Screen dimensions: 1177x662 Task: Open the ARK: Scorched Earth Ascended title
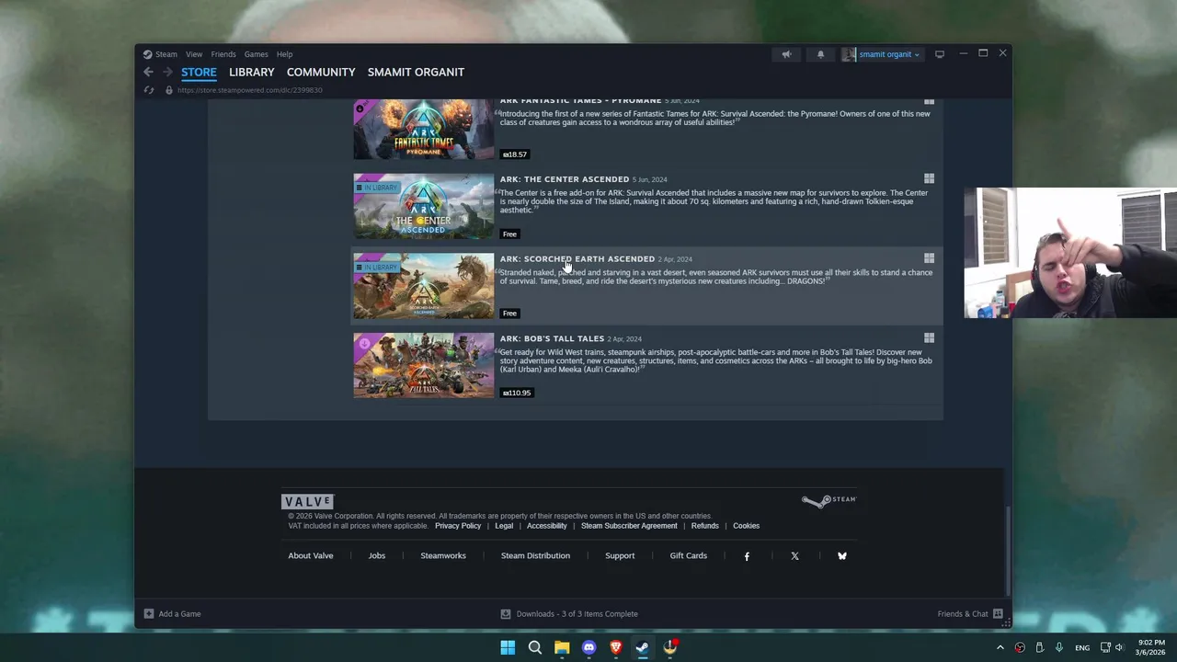coord(577,259)
